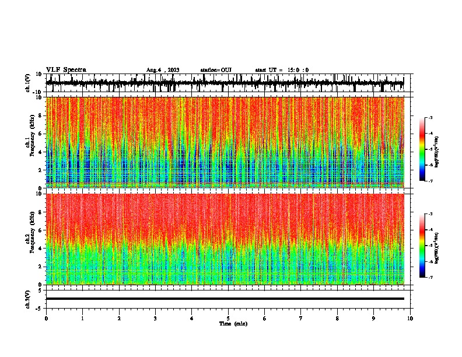The image size is (462, 357).
Task: Click the "-3" label on ch.1 colorbar
Action: pos(430,117)
